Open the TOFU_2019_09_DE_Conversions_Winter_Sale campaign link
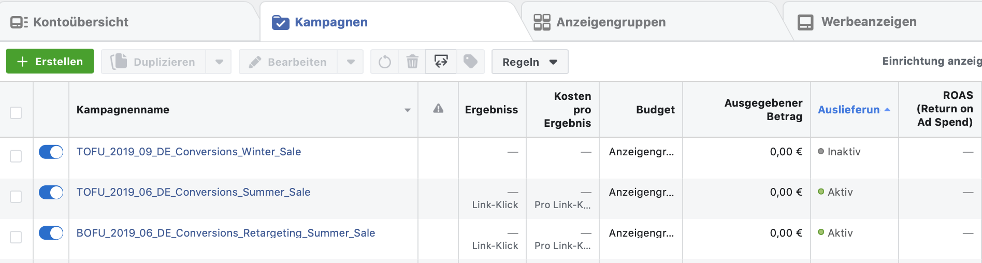Screen dimensions: 982x263 coord(189,152)
